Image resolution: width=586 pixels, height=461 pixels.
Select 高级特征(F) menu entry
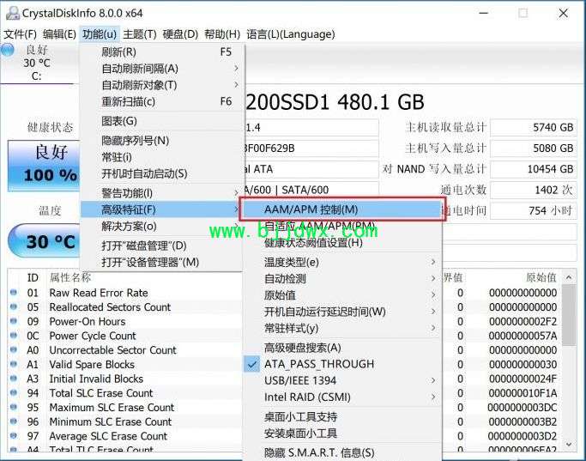tap(160, 209)
